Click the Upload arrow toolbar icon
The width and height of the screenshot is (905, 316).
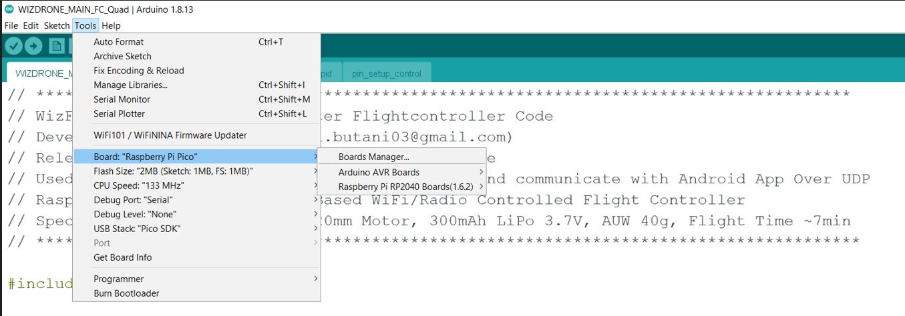(x=33, y=46)
